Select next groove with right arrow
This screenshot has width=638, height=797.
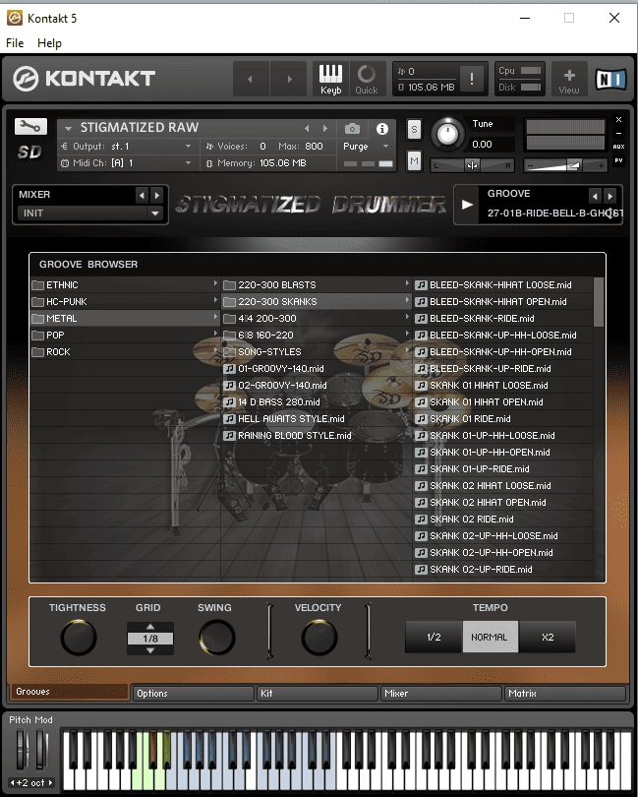point(610,195)
